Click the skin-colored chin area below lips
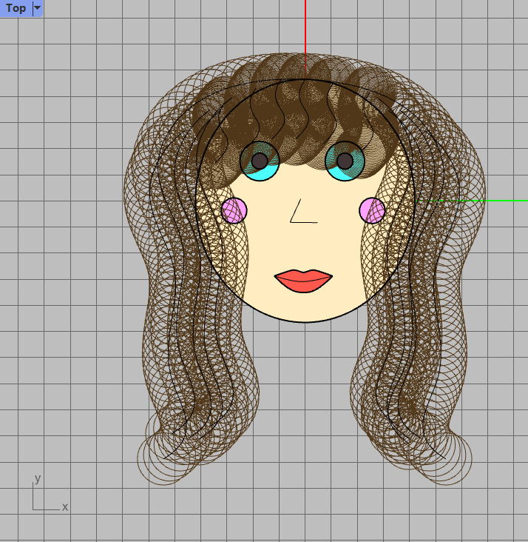 pos(305,307)
